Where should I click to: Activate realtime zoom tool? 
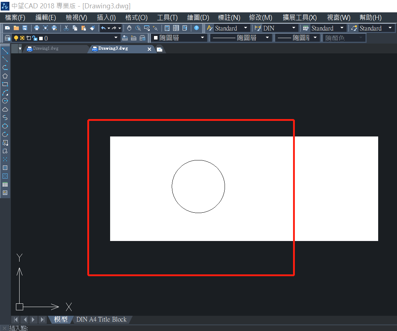coord(138,28)
